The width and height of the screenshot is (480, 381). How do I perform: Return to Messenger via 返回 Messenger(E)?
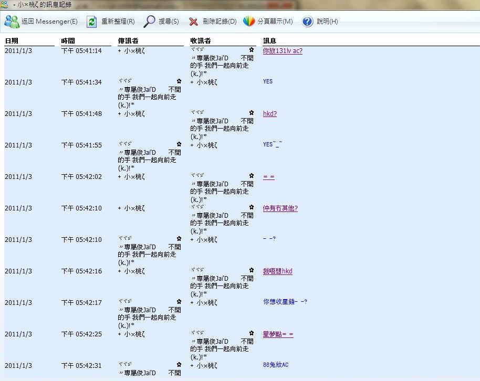click(49, 22)
